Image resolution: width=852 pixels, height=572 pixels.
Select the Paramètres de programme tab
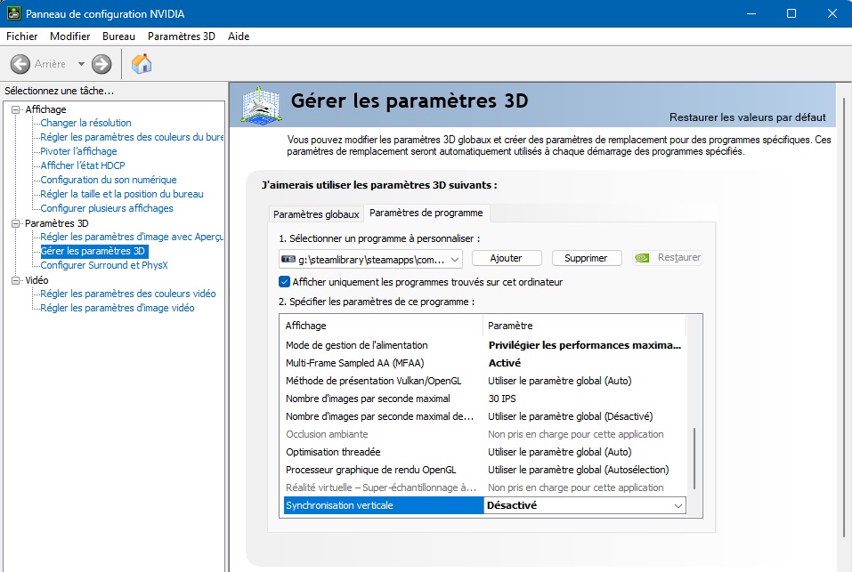coord(426,213)
